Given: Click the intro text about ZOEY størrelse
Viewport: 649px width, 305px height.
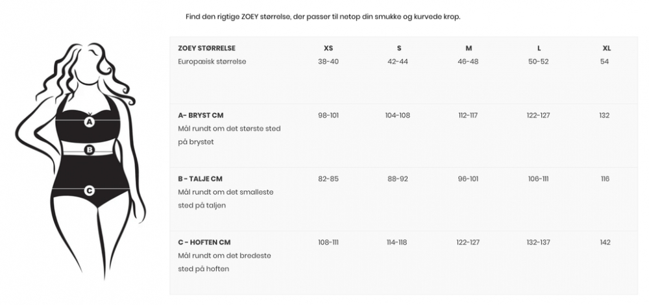Looking at the screenshot, I should point(323,17).
